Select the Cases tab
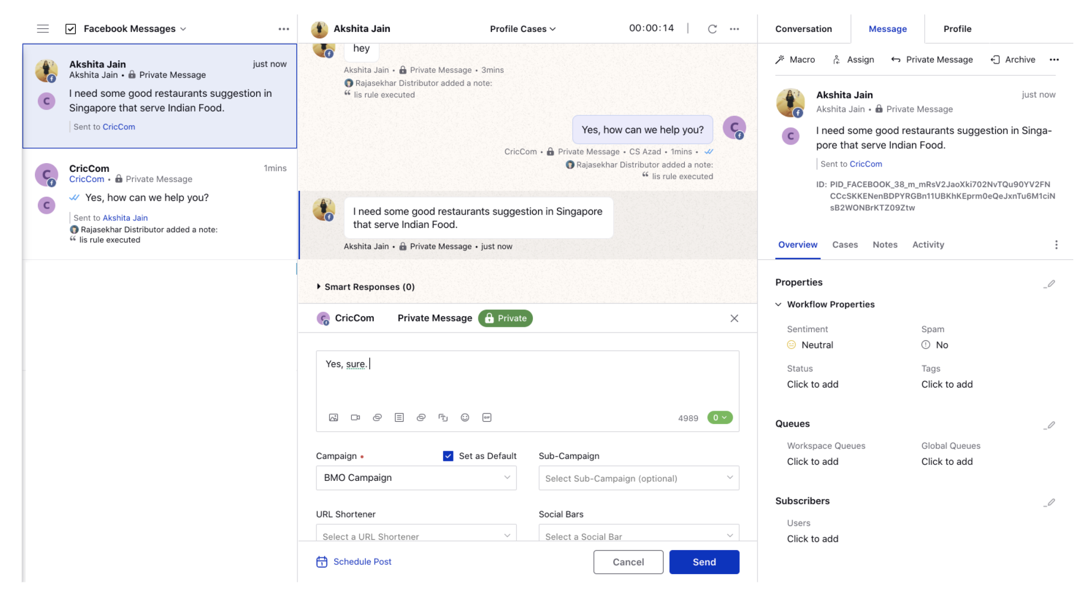 (844, 245)
